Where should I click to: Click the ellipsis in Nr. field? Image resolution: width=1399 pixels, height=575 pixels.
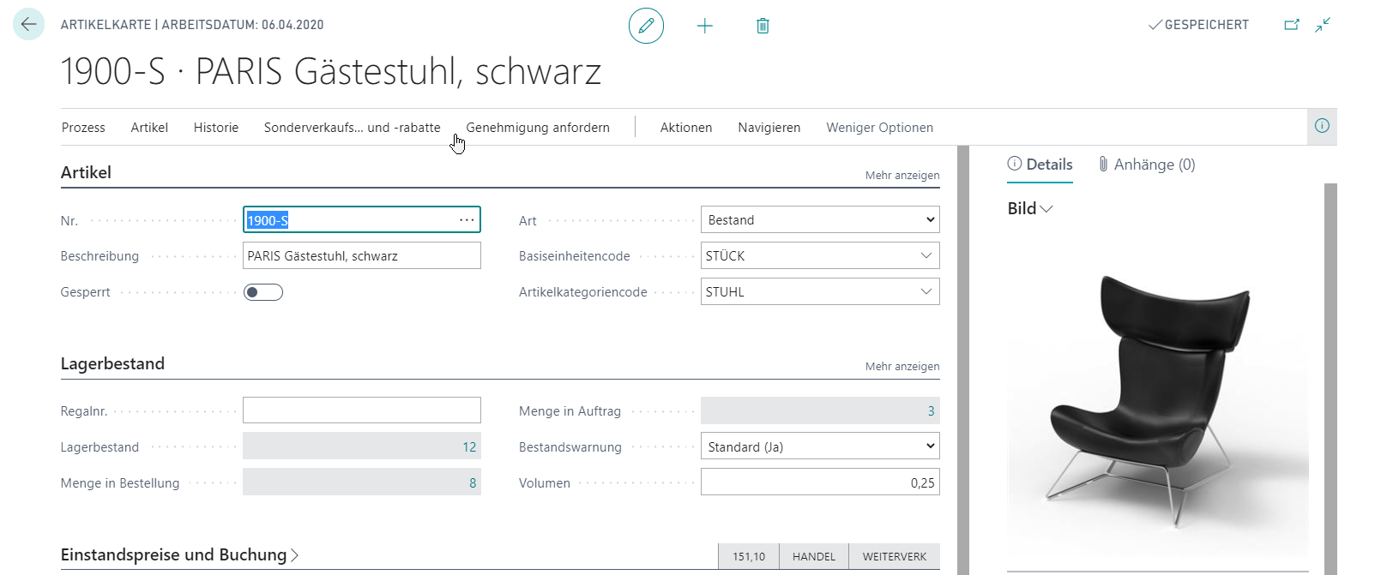[x=467, y=220]
